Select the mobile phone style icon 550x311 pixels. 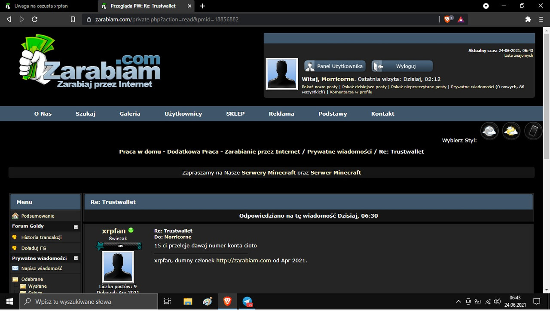tap(533, 131)
